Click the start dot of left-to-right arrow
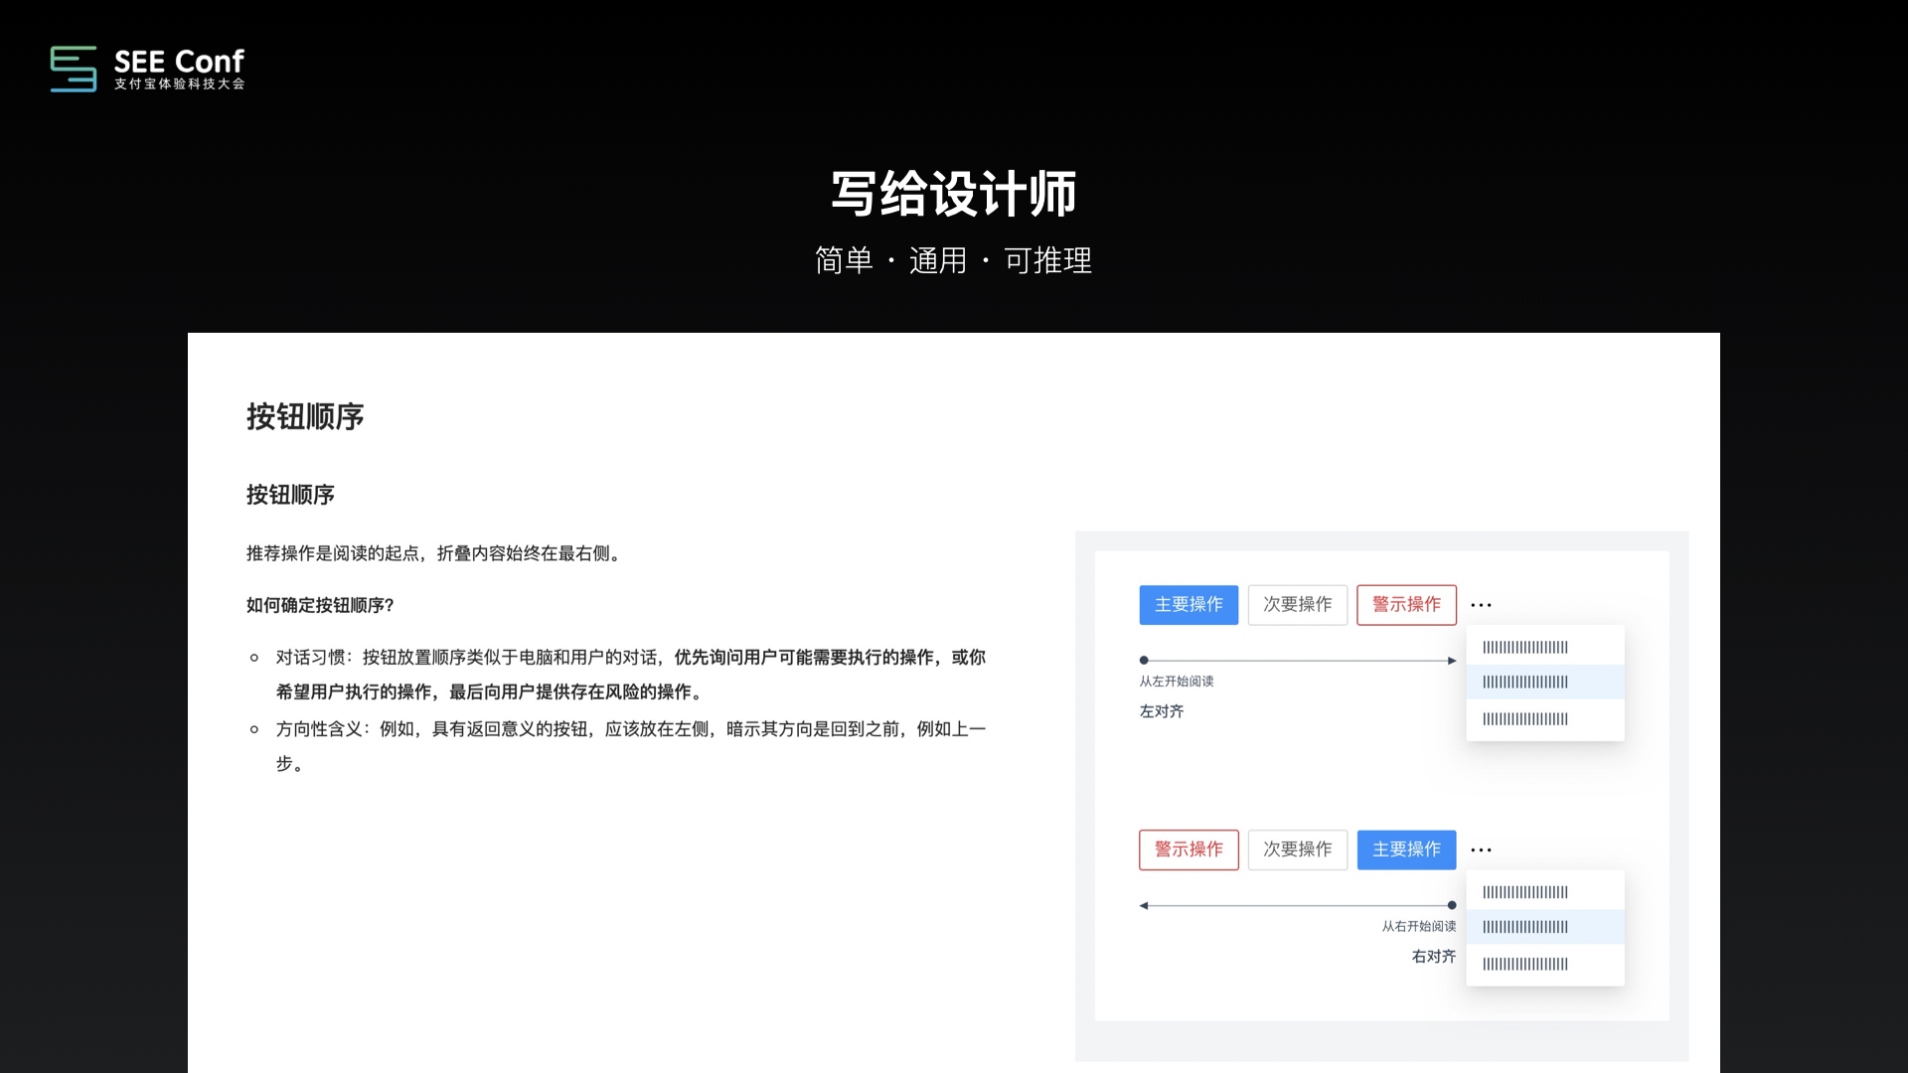1908x1073 pixels. click(x=1144, y=660)
